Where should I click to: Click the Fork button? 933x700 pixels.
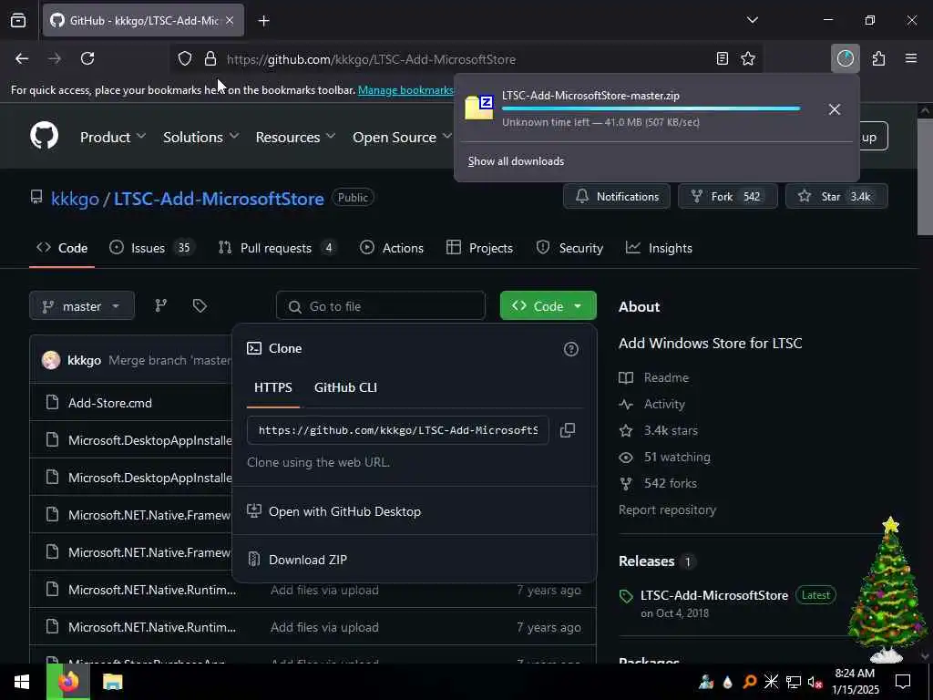(x=728, y=197)
